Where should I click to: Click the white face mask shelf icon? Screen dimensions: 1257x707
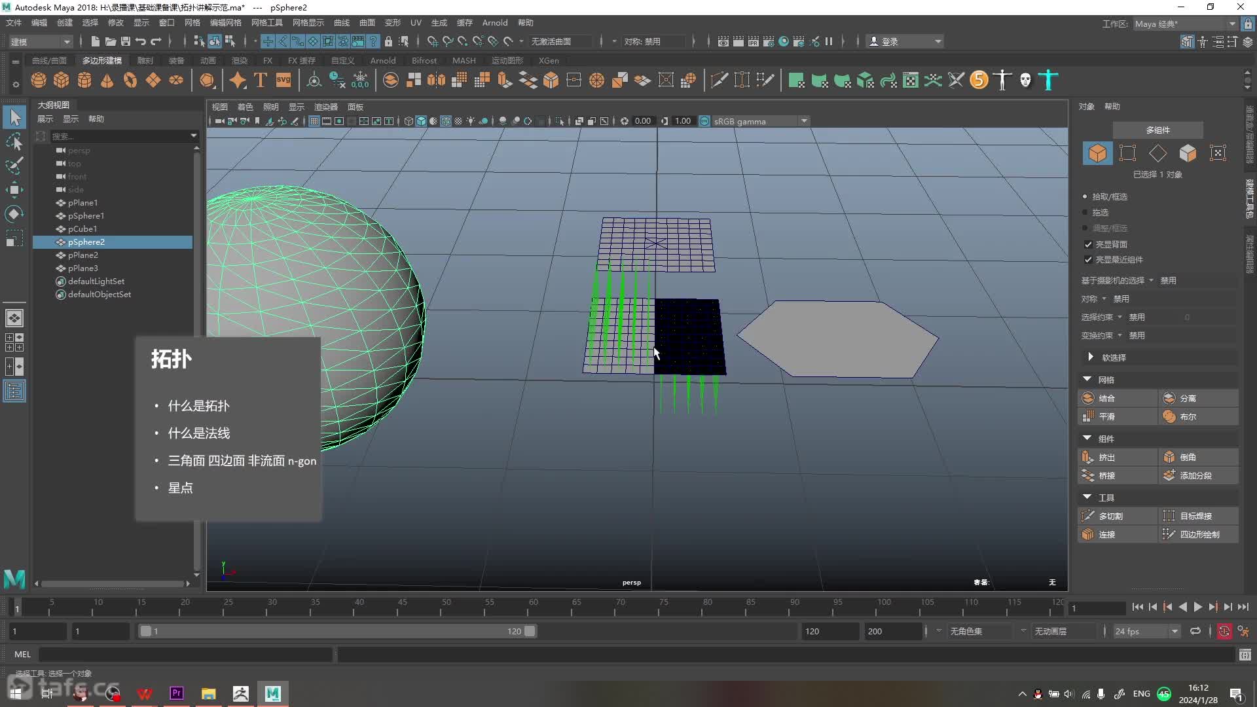coord(1025,81)
